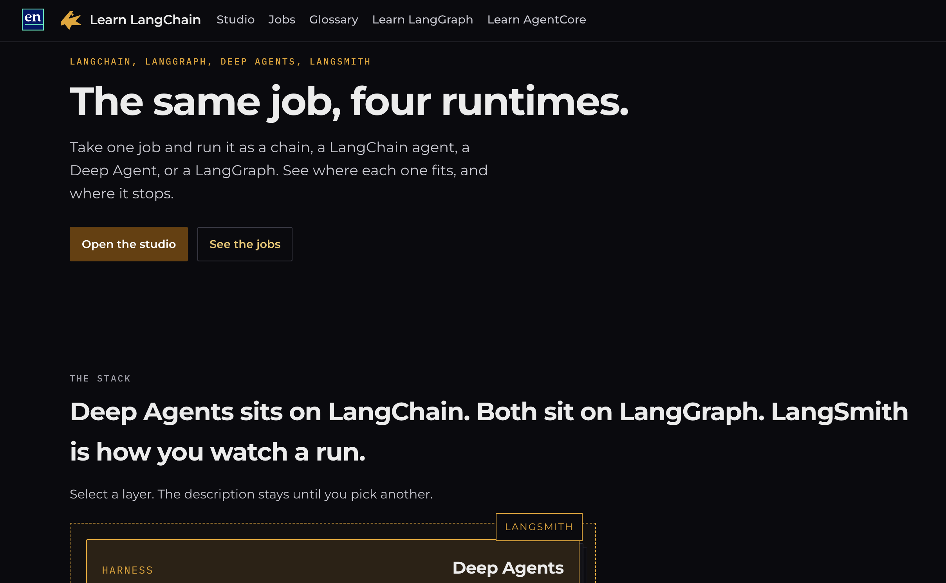
Task: Click the 'Take one job and run it' paragraph
Action: pos(278,171)
